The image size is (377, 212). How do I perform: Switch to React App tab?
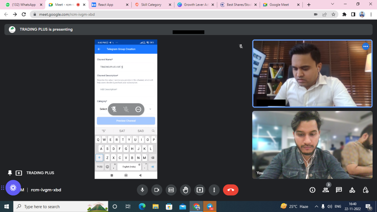[110, 5]
